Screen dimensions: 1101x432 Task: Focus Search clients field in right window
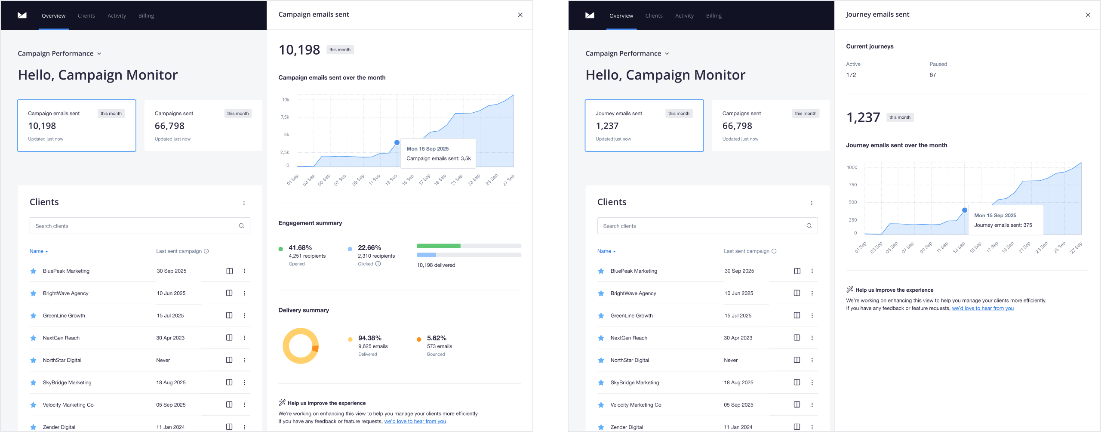click(707, 226)
